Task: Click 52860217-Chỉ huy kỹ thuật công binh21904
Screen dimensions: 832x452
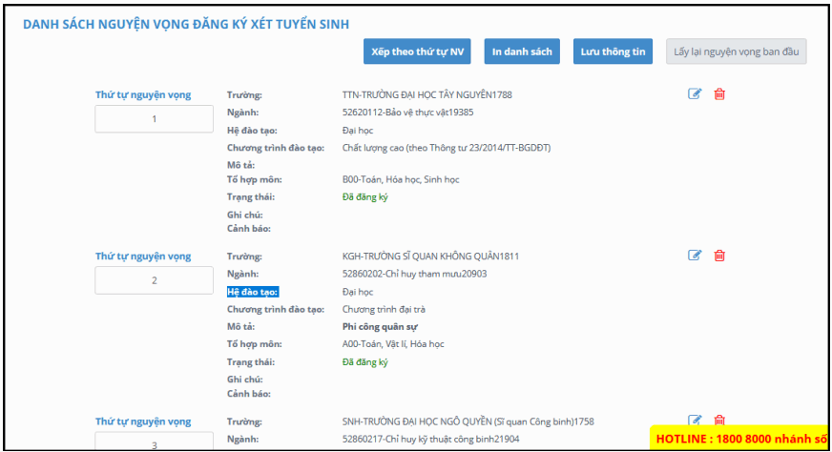Action: click(x=431, y=440)
